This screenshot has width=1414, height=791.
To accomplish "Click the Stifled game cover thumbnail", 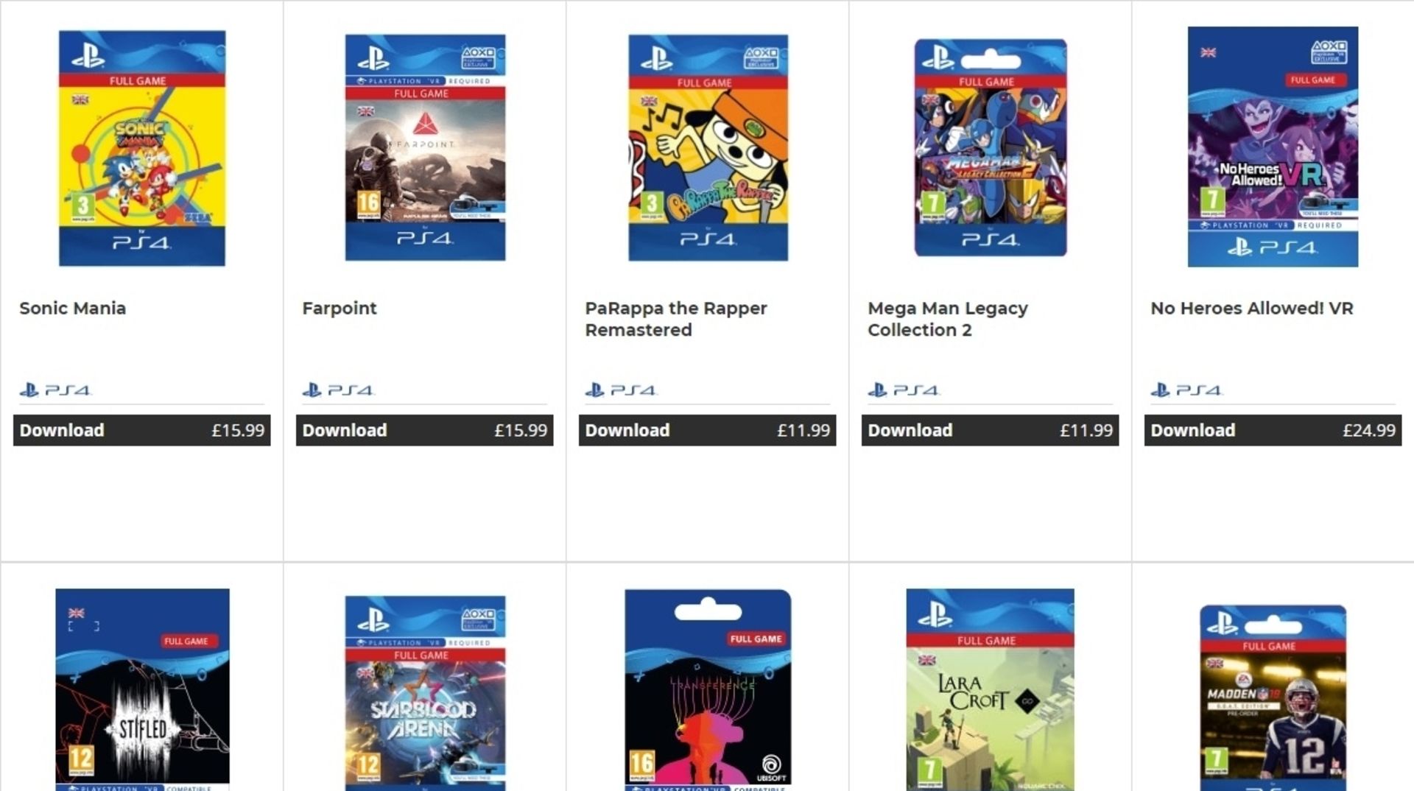I will coord(142,689).
